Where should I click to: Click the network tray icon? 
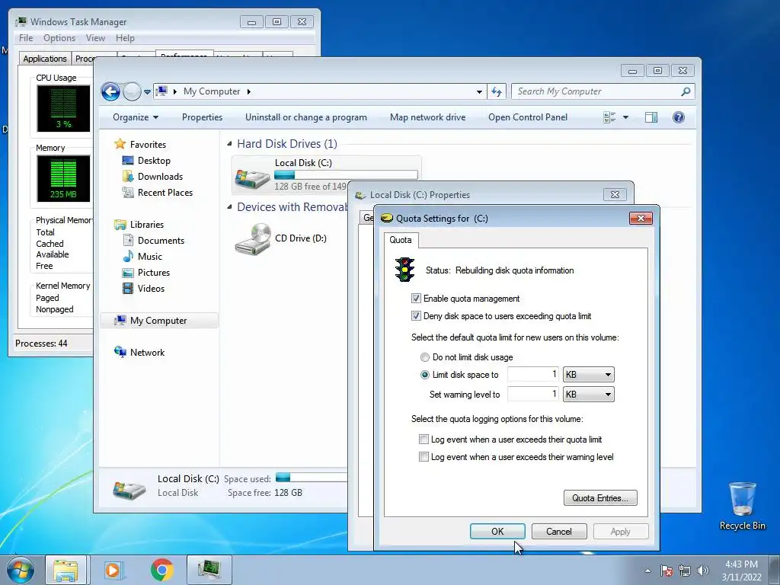(685, 571)
